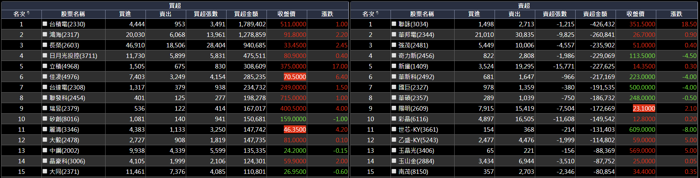Screen dimensions: 700x178
Task: Click highlighted closing price 70.5000
Action: 295,77
